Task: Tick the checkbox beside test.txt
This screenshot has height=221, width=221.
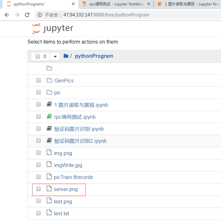Action: click(39, 213)
